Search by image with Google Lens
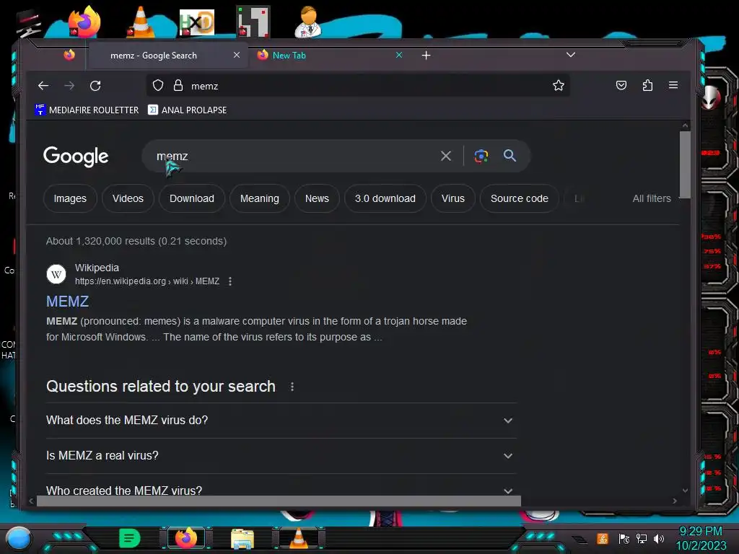The height and width of the screenshot is (554, 739). pyautogui.click(x=481, y=156)
